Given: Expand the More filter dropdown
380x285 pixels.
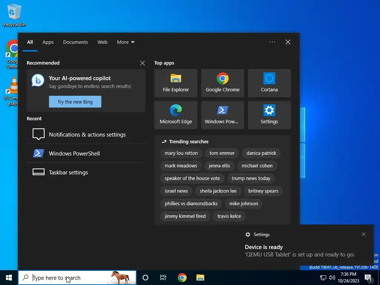Looking at the screenshot, I should coord(125,42).
